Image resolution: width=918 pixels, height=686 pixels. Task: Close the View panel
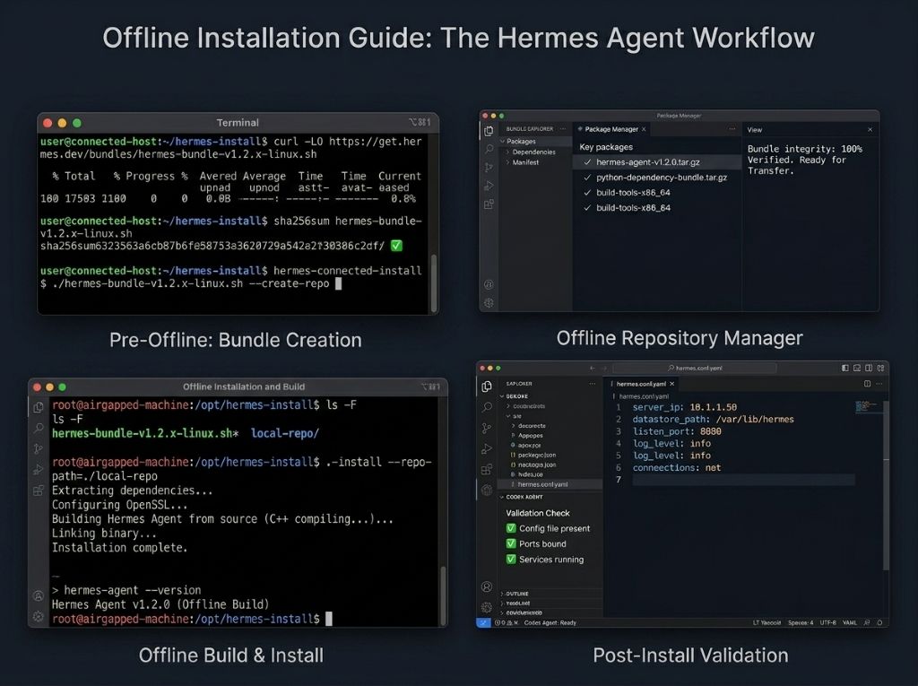click(870, 129)
